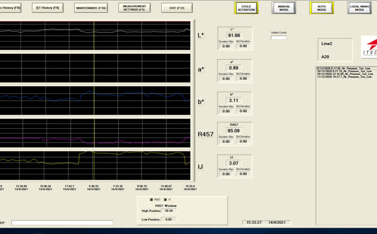Click R457 Deviation Max value
Image resolution: width=377 pixels, height=234 pixels.
[x=226, y=142]
